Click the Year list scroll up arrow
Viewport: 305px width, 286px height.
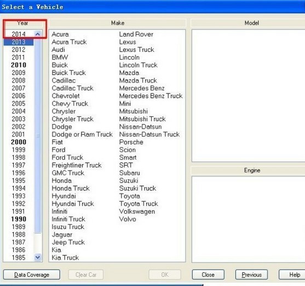pyautogui.click(x=38, y=34)
